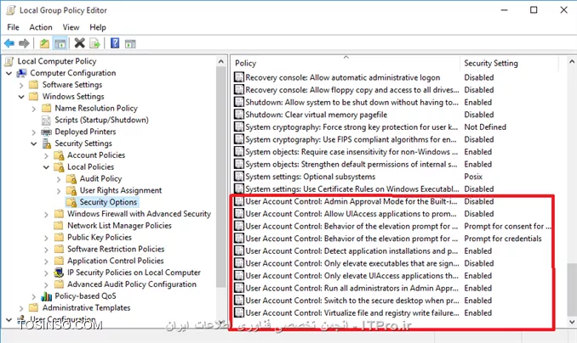This screenshot has height=343, width=577.
Task: Click Administrative Templates folder icon
Action: point(34,307)
